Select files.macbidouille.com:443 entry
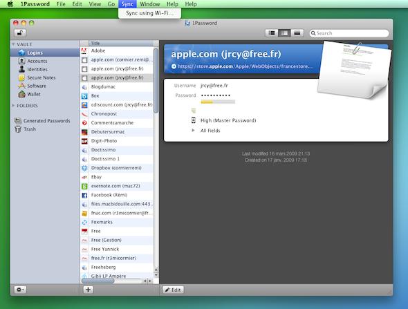 tap(117, 204)
